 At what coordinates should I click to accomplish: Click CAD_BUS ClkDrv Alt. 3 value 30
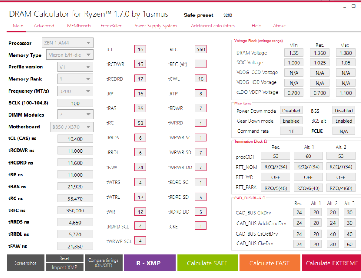350,212
